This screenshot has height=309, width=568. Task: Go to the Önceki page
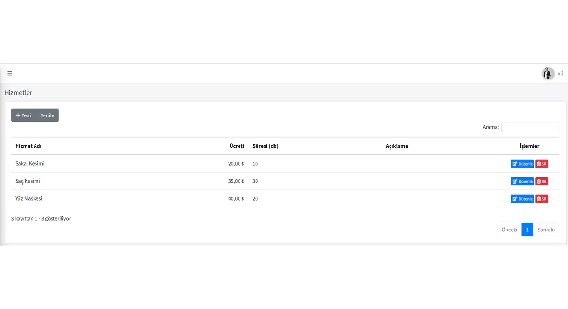coord(509,230)
